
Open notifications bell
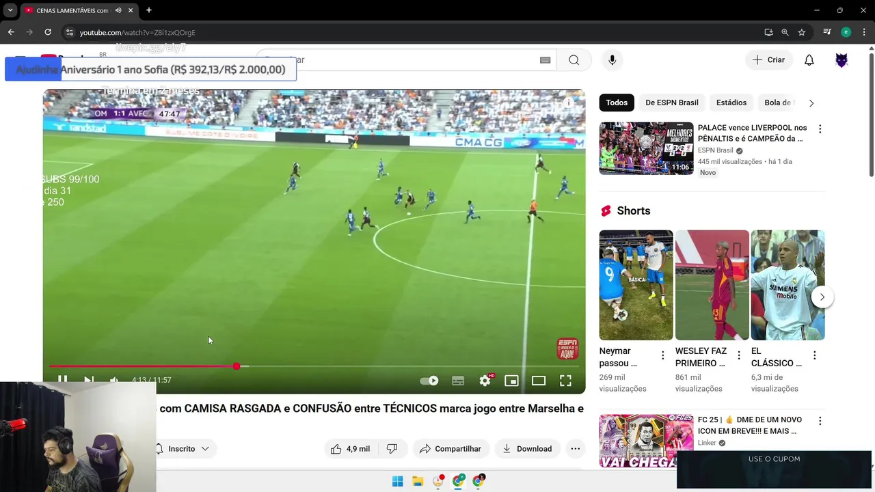point(809,60)
